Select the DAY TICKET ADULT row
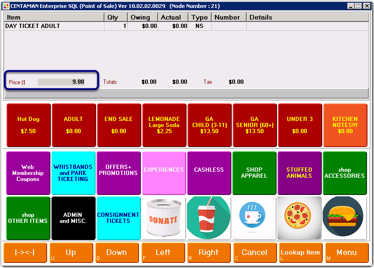This screenshot has width=374, height=268. pyautogui.click(x=186, y=26)
